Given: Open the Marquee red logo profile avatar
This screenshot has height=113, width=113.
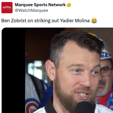Looking at the screenshot, I should [7, 8].
